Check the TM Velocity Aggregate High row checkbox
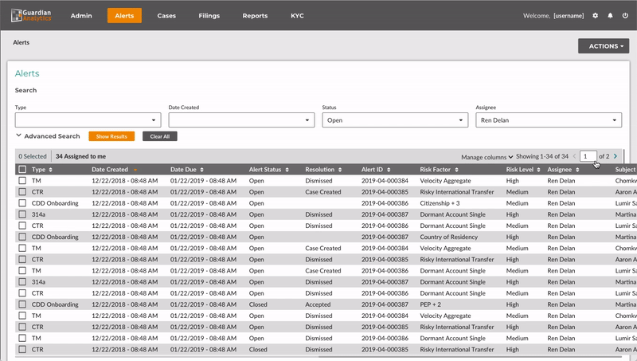Viewport: 637px width, 361px height. (22, 180)
